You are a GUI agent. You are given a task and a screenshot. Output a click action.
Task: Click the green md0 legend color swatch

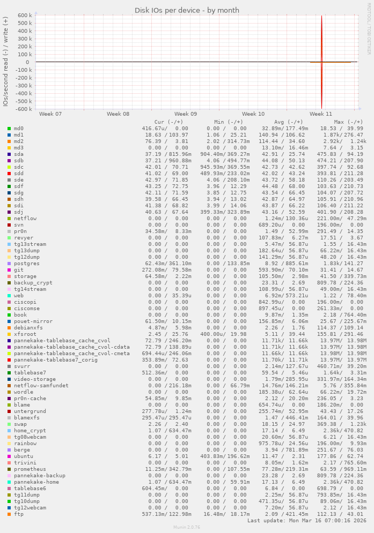(x=9, y=129)
